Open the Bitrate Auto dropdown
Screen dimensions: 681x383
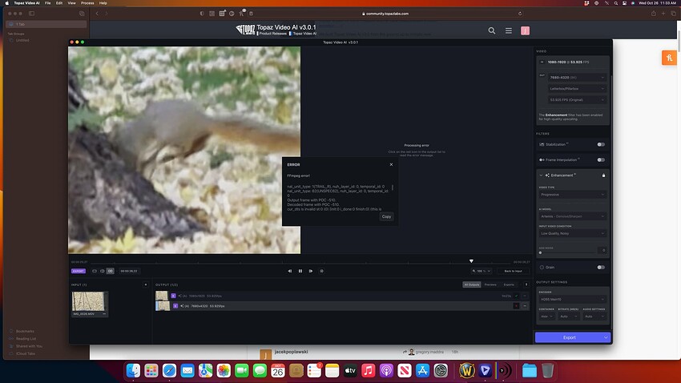pyautogui.click(x=569, y=316)
